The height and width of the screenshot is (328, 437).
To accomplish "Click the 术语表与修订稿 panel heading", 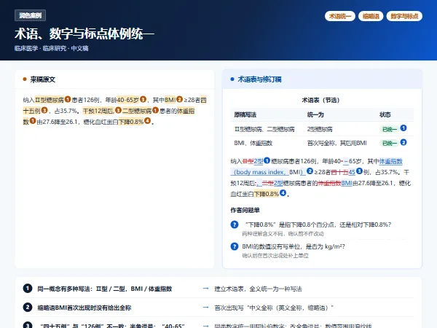I will click(259, 79).
